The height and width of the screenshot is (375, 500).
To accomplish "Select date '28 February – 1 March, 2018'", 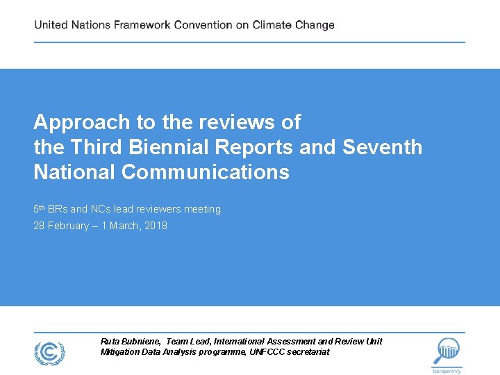I will pos(101,226).
